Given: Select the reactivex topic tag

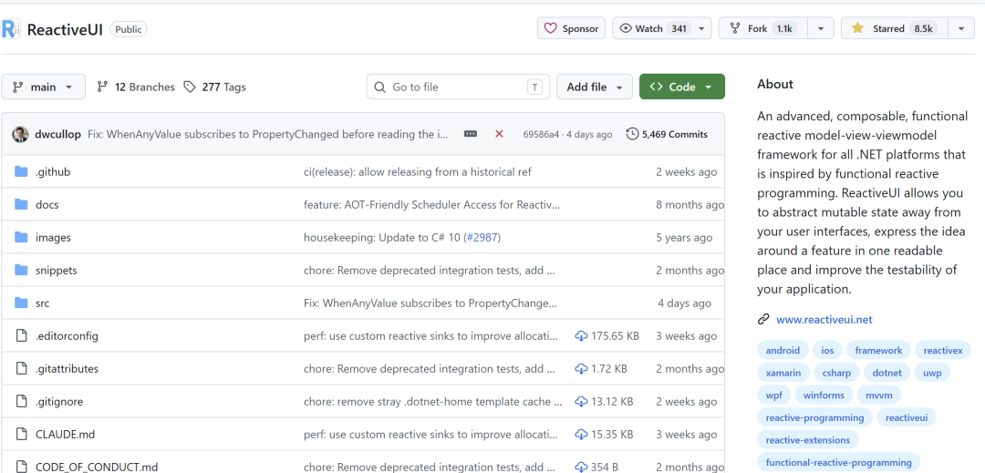Looking at the screenshot, I should 943,351.
